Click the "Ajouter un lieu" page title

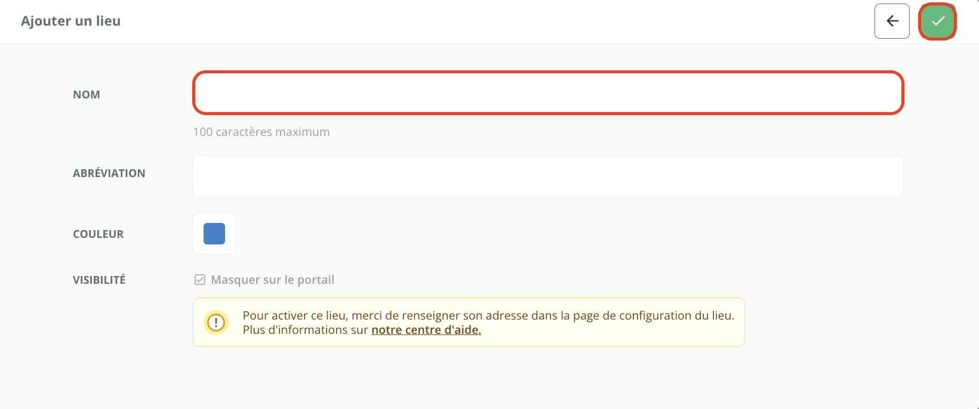(71, 21)
